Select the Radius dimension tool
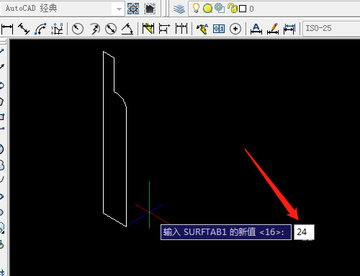Viewport: 360px width, 276px height. coord(78,29)
